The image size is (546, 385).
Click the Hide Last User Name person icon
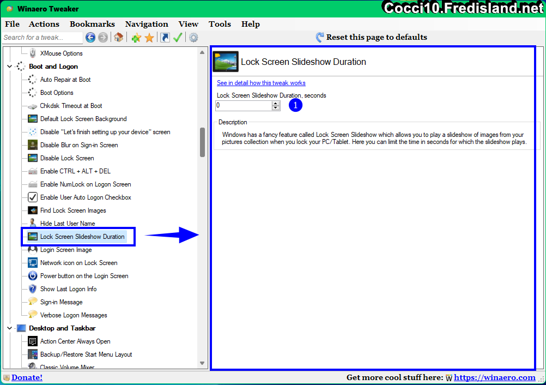32,222
